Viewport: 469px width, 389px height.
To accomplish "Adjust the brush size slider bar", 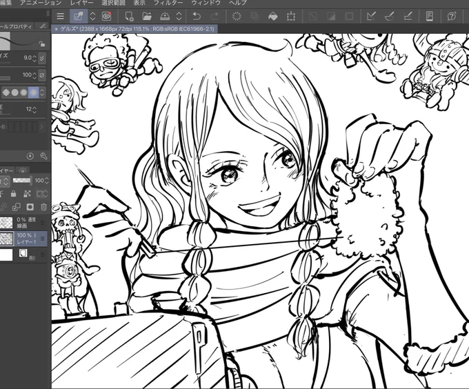I will click(5, 62).
